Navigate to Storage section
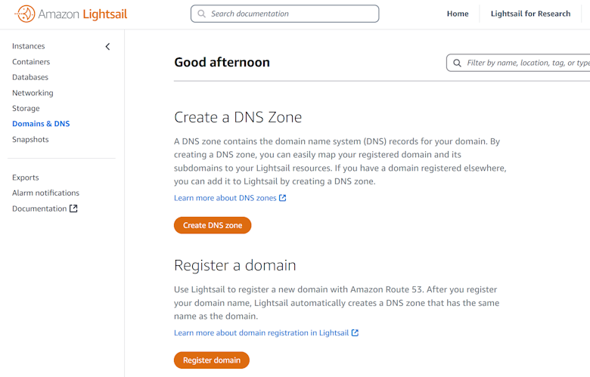The image size is (590, 377). click(26, 108)
